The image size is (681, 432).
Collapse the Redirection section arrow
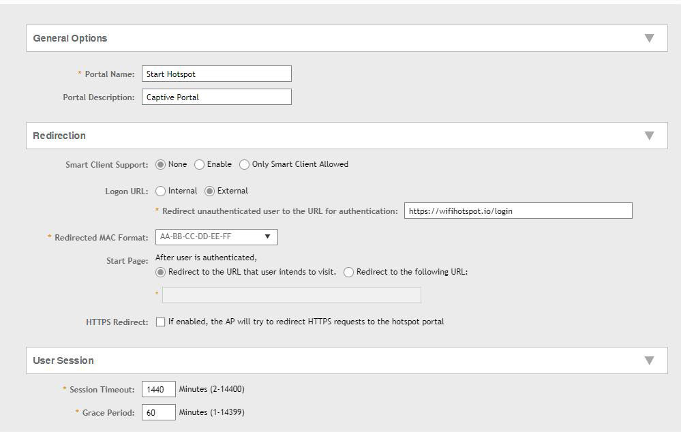click(x=649, y=136)
